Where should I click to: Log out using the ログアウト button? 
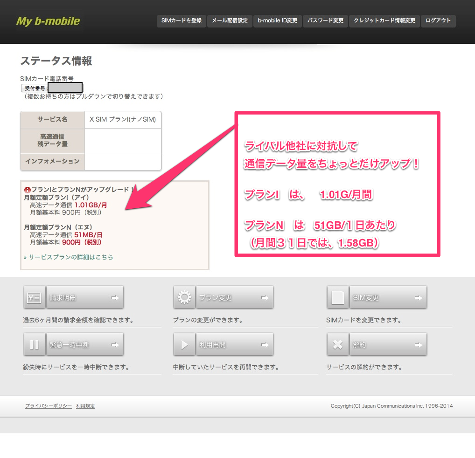438,21
